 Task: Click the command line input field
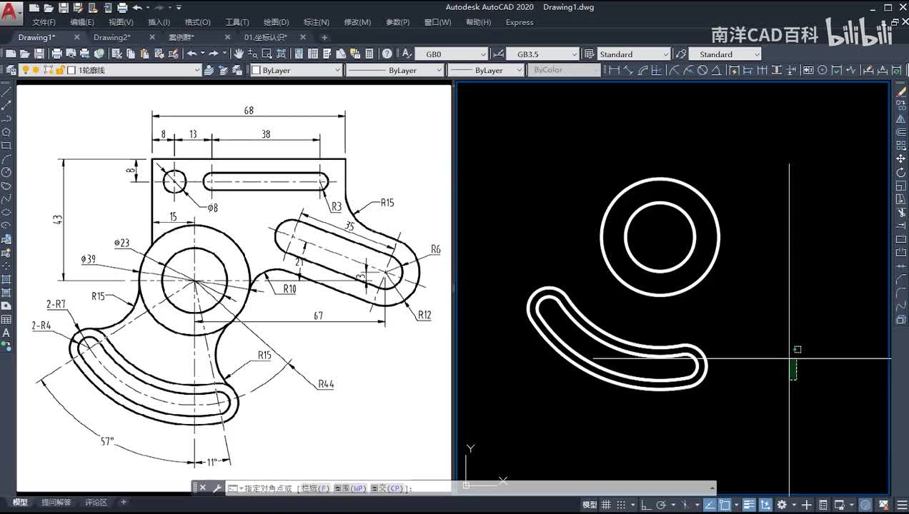coord(472,488)
